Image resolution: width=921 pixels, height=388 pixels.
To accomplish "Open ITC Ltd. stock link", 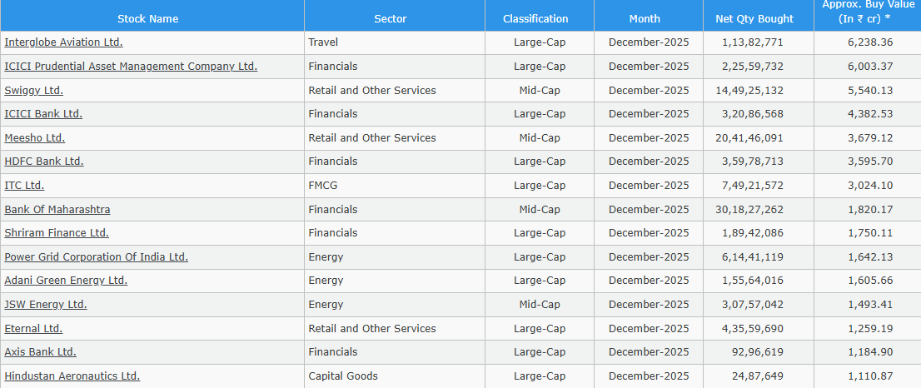I will point(24,186).
